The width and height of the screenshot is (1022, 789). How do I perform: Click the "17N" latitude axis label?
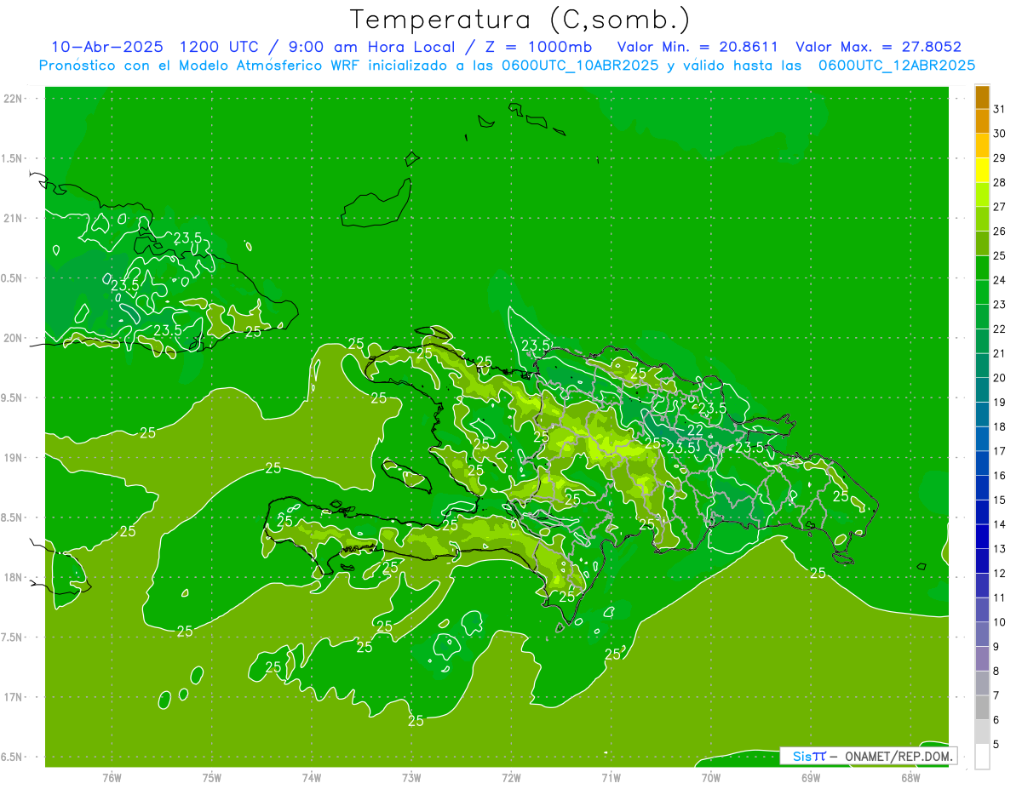tap(14, 697)
